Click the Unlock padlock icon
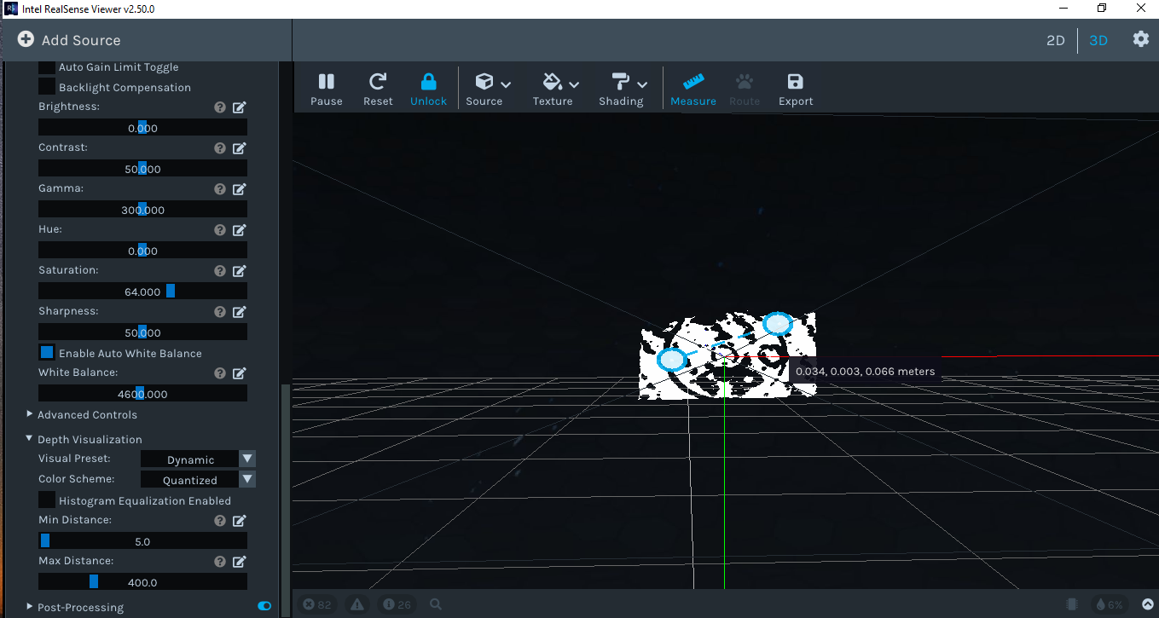This screenshot has width=1159, height=618. point(428,82)
